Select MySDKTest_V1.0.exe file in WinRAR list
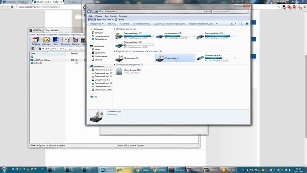The width and height of the screenshot is (307, 173). coord(40,60)
